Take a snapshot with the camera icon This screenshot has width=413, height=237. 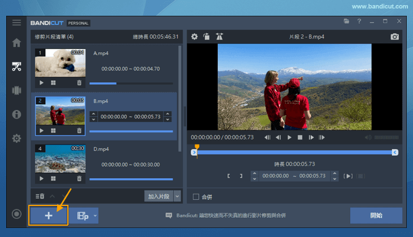pyautogui.click(x=394, y=37)
